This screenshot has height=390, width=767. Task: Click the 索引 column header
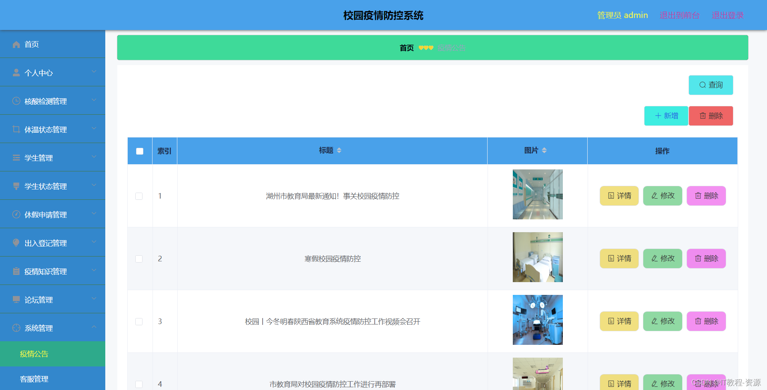pyautogui.click(x=165, y=151)
